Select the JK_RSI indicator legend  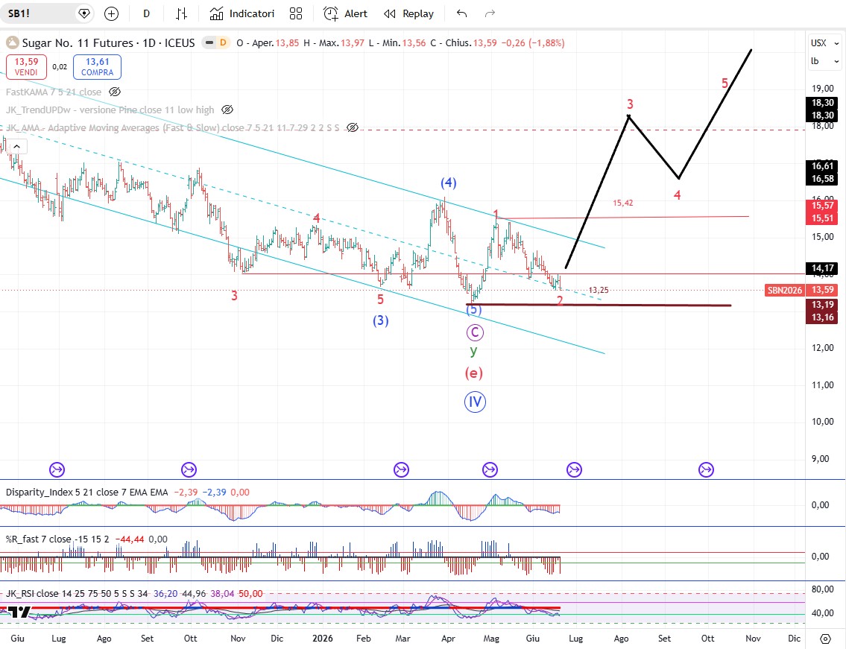(x=77, y=593)
